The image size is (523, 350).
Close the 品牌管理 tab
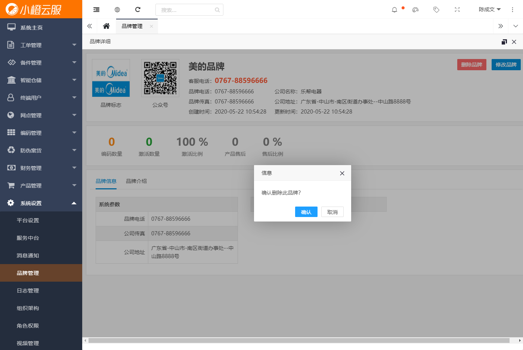coord(151,26)
